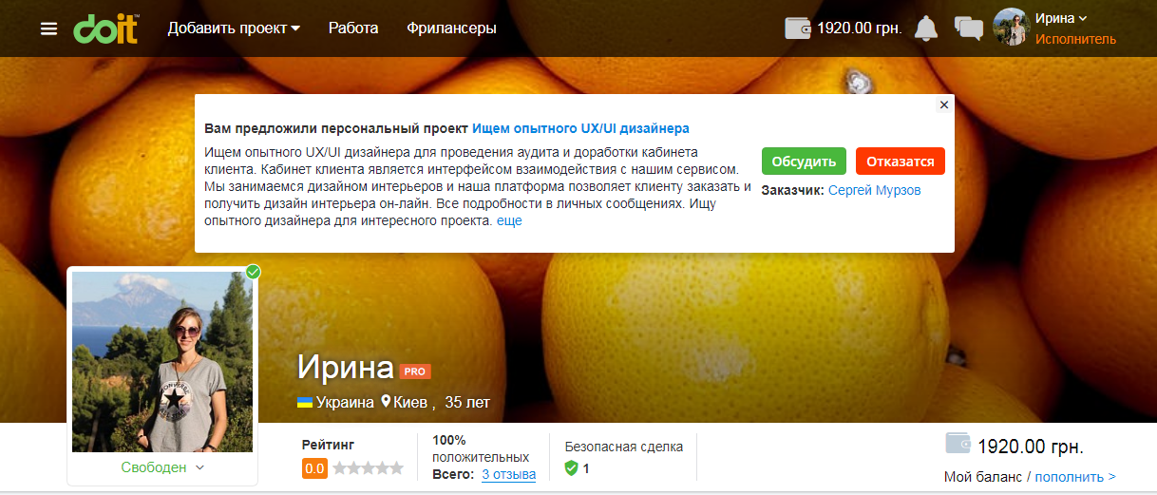Click the red Отказатся button
The width and height of the screenshot is (1157, 495).
(x=901, y=162)
